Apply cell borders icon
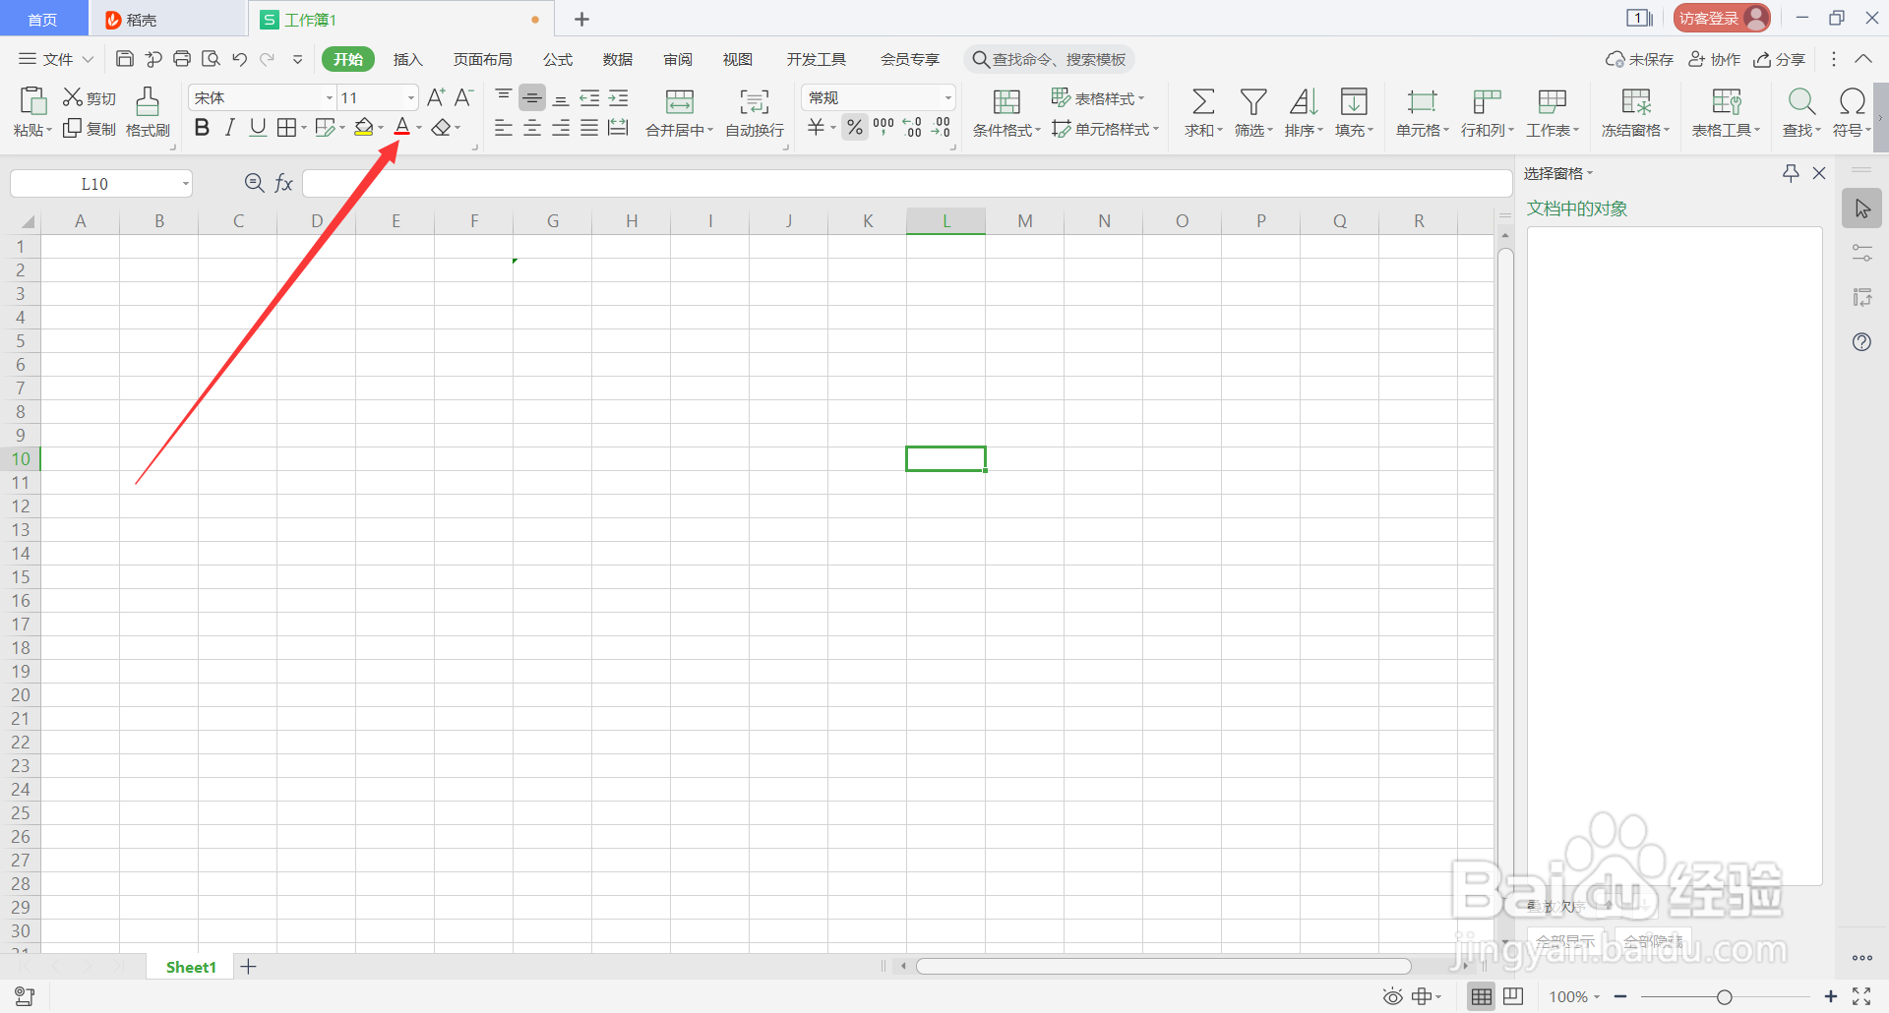 (x=286, y=127)
